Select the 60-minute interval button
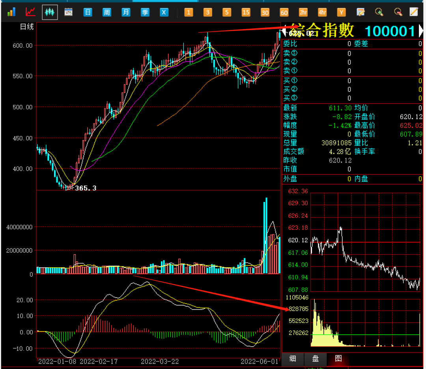 [x=284, y=12]
